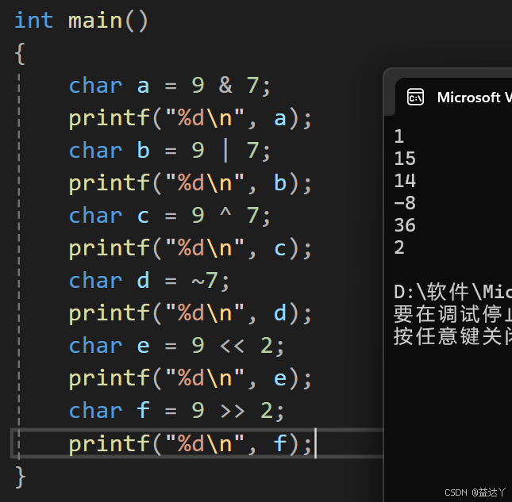This screenshot has width=512, height=502.
Task: Click the line 'char b = 9 | 7;'
Action: point(169,151)
